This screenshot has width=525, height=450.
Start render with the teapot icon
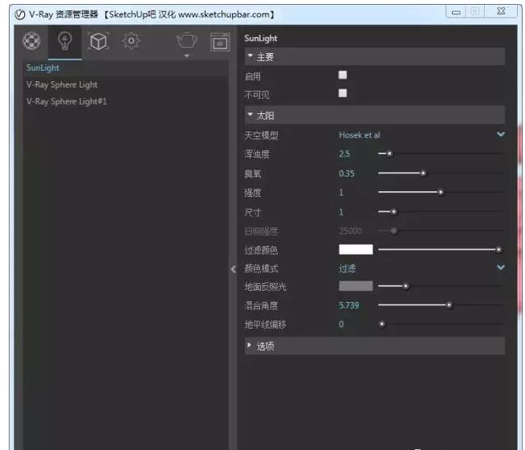coord(186,41)
